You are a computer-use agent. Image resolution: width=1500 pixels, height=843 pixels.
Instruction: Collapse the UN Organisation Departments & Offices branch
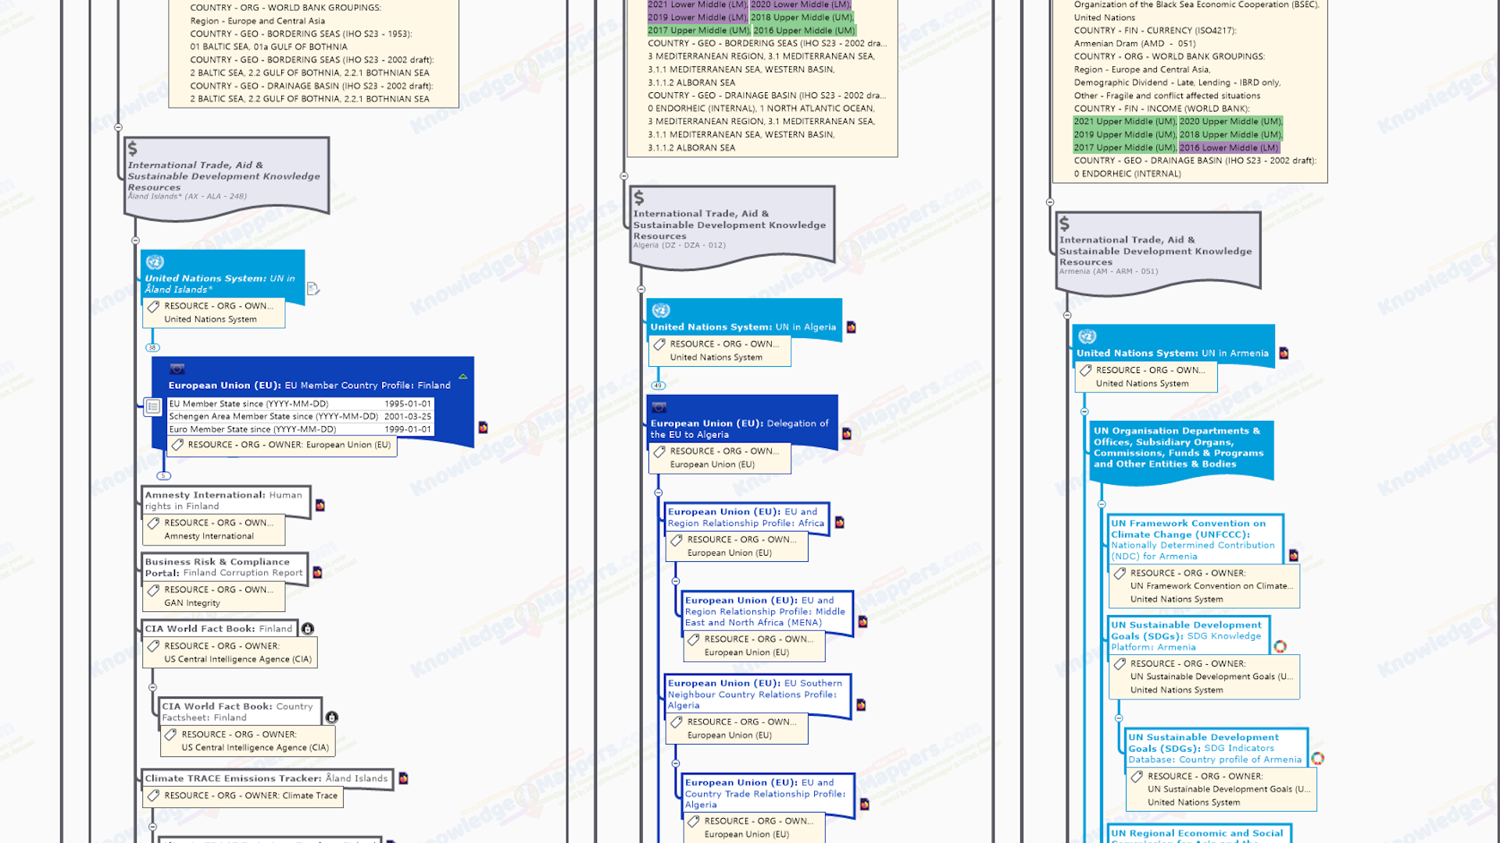tap(1102, 505)
